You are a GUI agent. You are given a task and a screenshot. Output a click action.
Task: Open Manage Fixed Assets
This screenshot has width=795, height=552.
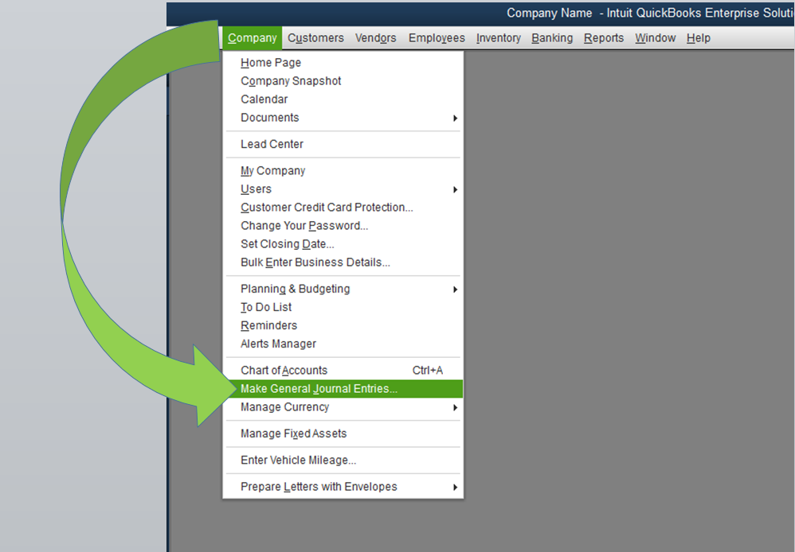pos(293,433)
